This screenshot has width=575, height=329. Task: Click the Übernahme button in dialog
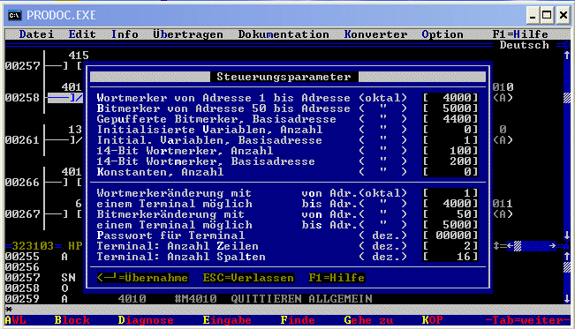point(142,278)
